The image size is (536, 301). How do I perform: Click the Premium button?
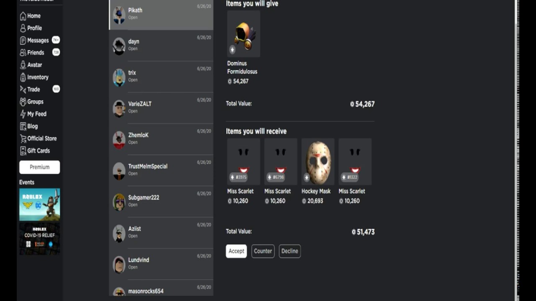(x=39, y=167)
